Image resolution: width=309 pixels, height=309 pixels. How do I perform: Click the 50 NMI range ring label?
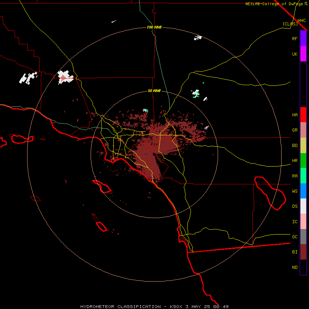pos(154,91)
